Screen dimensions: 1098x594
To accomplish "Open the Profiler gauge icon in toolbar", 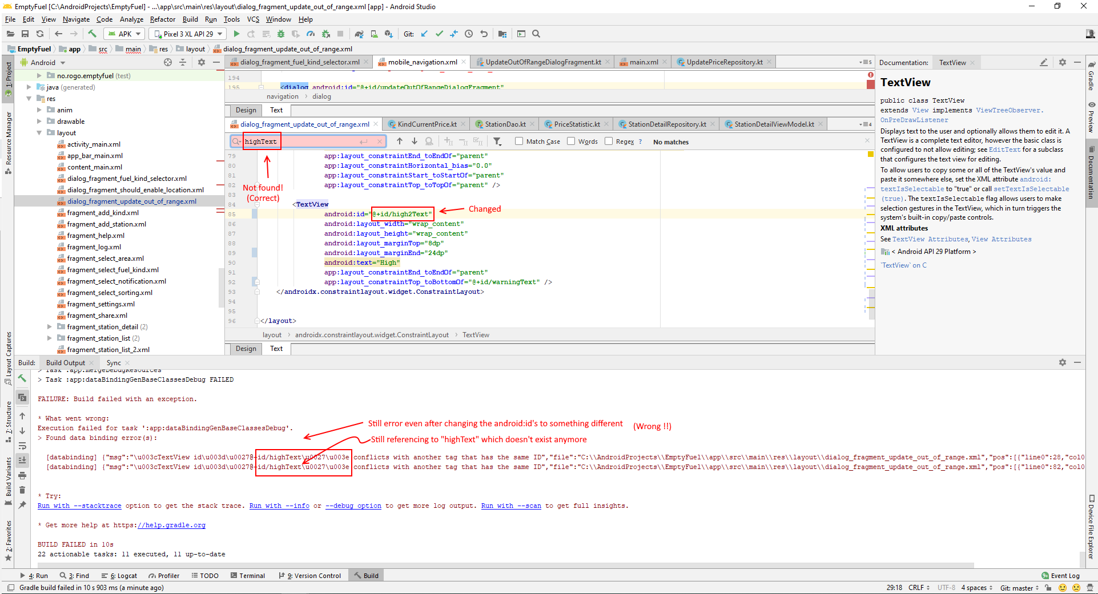I will pyautogui.click(x=310, y=34).
